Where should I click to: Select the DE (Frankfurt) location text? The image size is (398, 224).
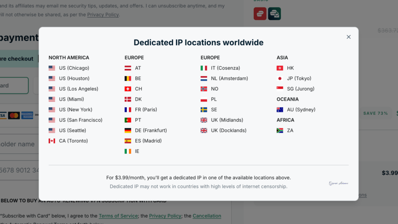coord(151,131)
